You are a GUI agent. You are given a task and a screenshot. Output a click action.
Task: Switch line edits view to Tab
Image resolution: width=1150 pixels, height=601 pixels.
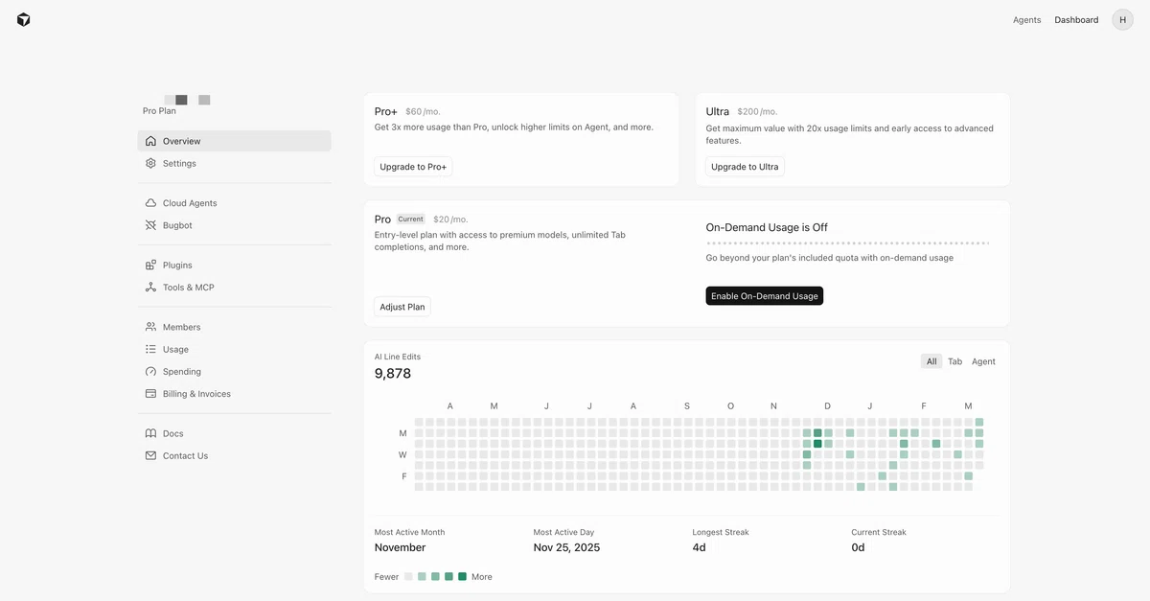click(954, 361)
